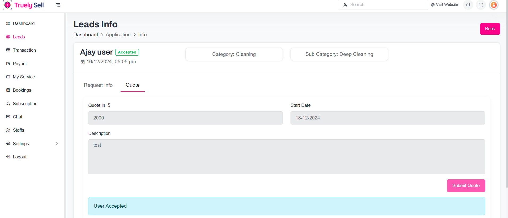Open Payout in the sidebar

click(20, 64)
